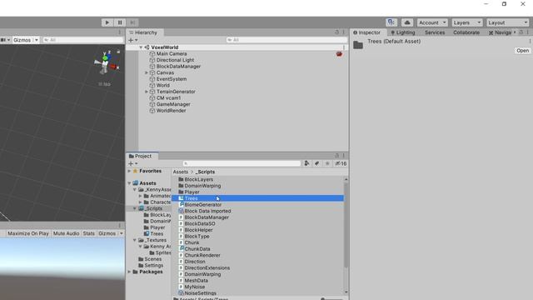The image size is (533, 300).
Task: Click the Step frame button
Action: point(132,22)
